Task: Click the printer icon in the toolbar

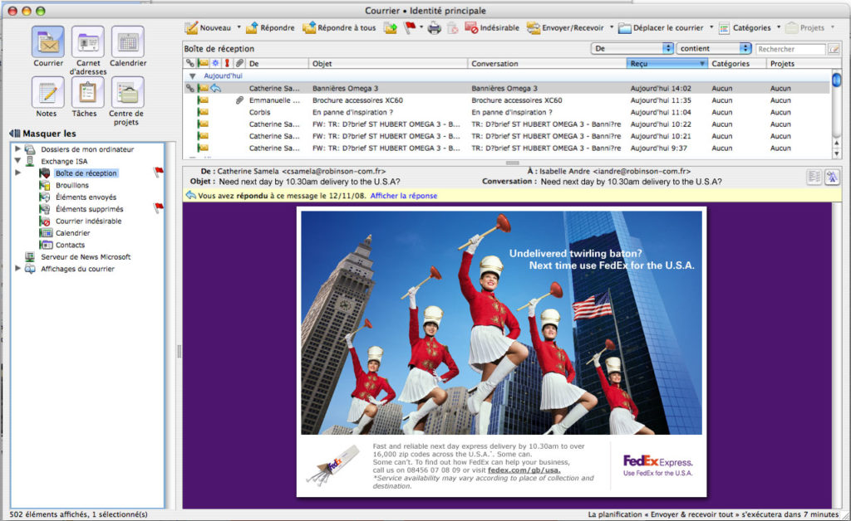Action: point(434,27)
